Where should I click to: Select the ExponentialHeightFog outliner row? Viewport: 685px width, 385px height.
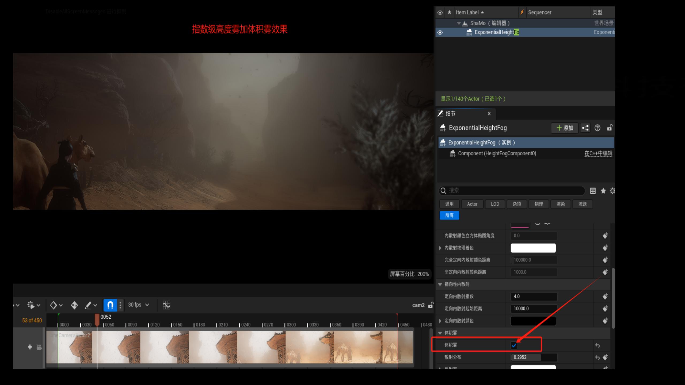click(525, 32)
